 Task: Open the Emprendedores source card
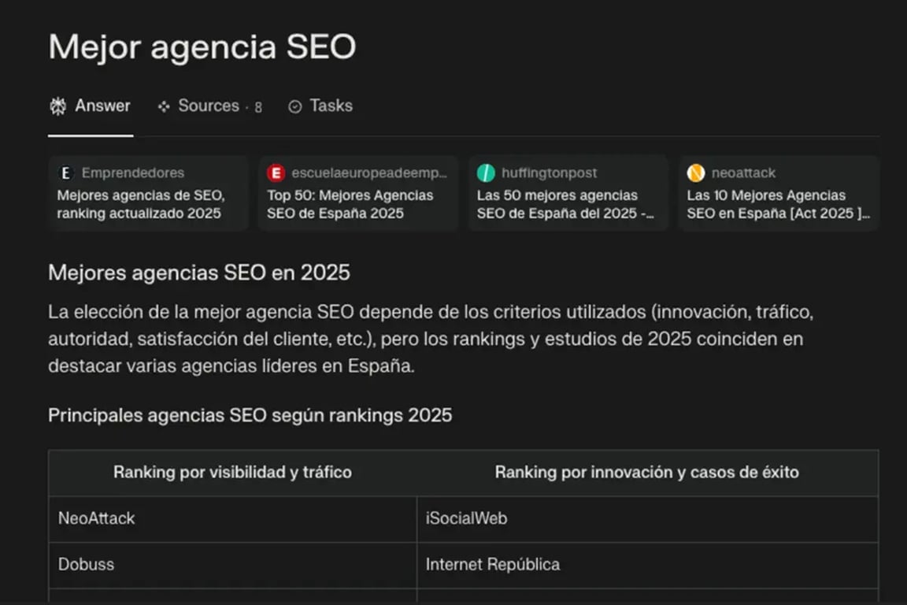tap(149, 193)
